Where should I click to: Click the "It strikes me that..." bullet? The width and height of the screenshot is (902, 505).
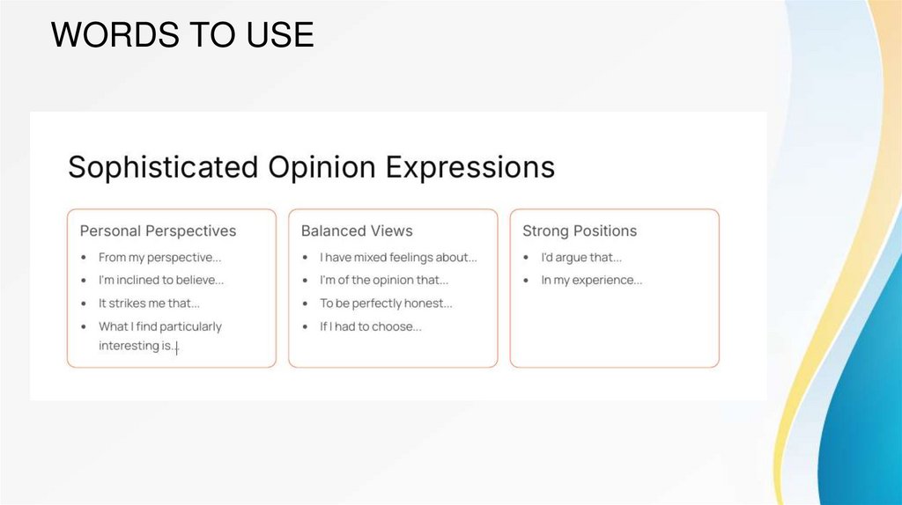tap(149, 304)
